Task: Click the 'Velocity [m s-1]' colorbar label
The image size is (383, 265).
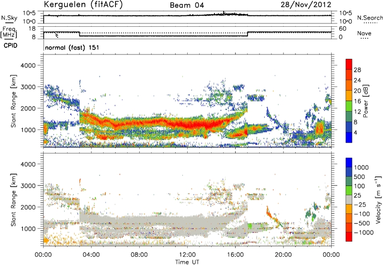Action: click(378, 199)
